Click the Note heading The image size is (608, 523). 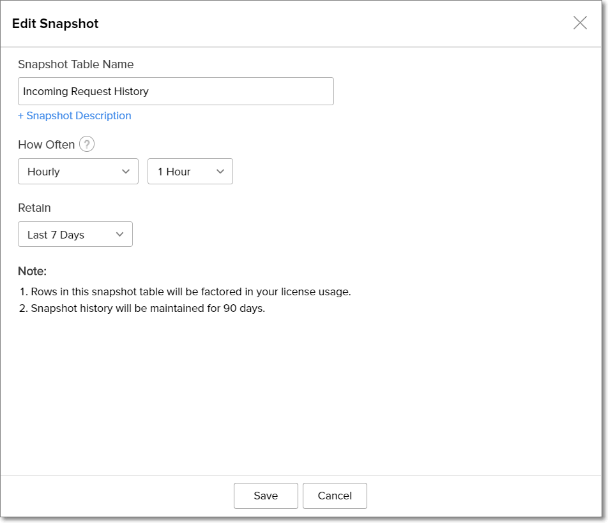coord(32,271)
